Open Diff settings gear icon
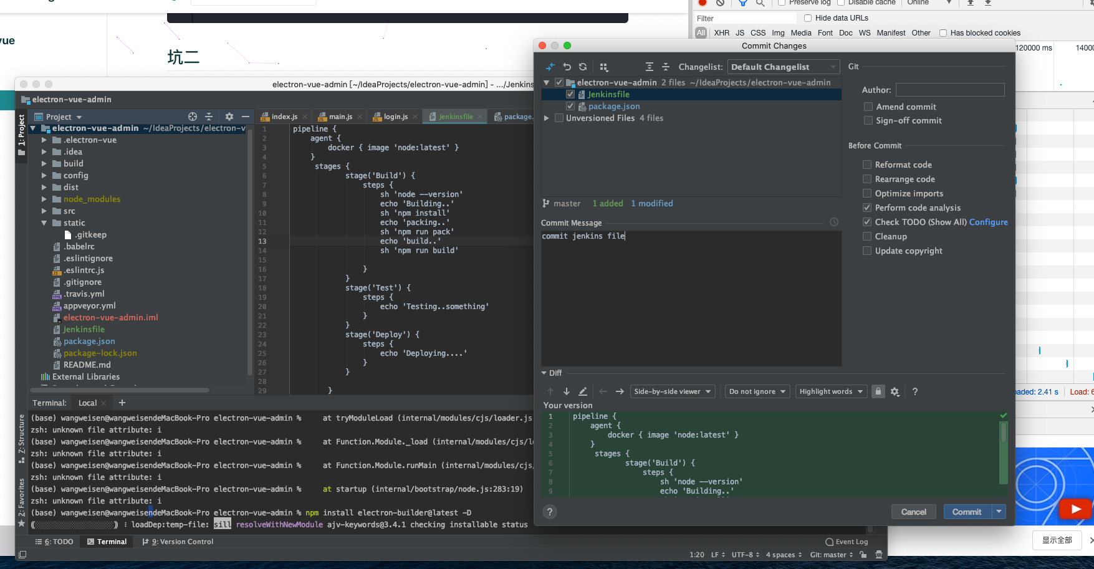1094x569 pixels. pyautogui.click(x=895, y=391)
